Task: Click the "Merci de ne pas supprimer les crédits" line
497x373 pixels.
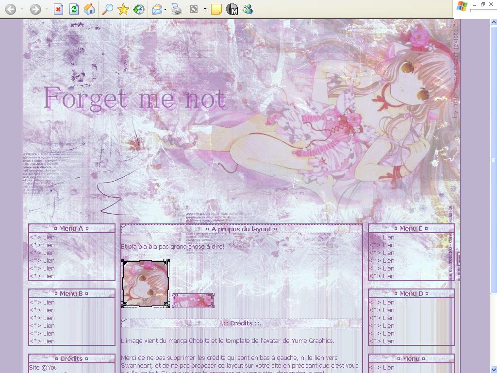Action: pos(229,357)
